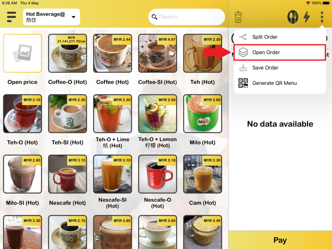Select the Open price item tile
Screen dimensions: 332x249
(x=22, y=53)
